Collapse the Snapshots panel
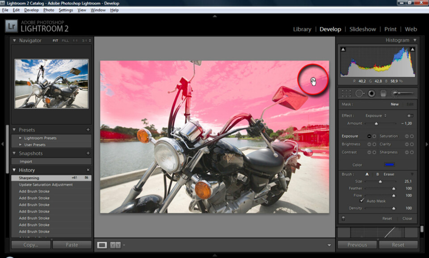Image resolution: width=429 pixels, height=258 pixels. pos(14,153)
